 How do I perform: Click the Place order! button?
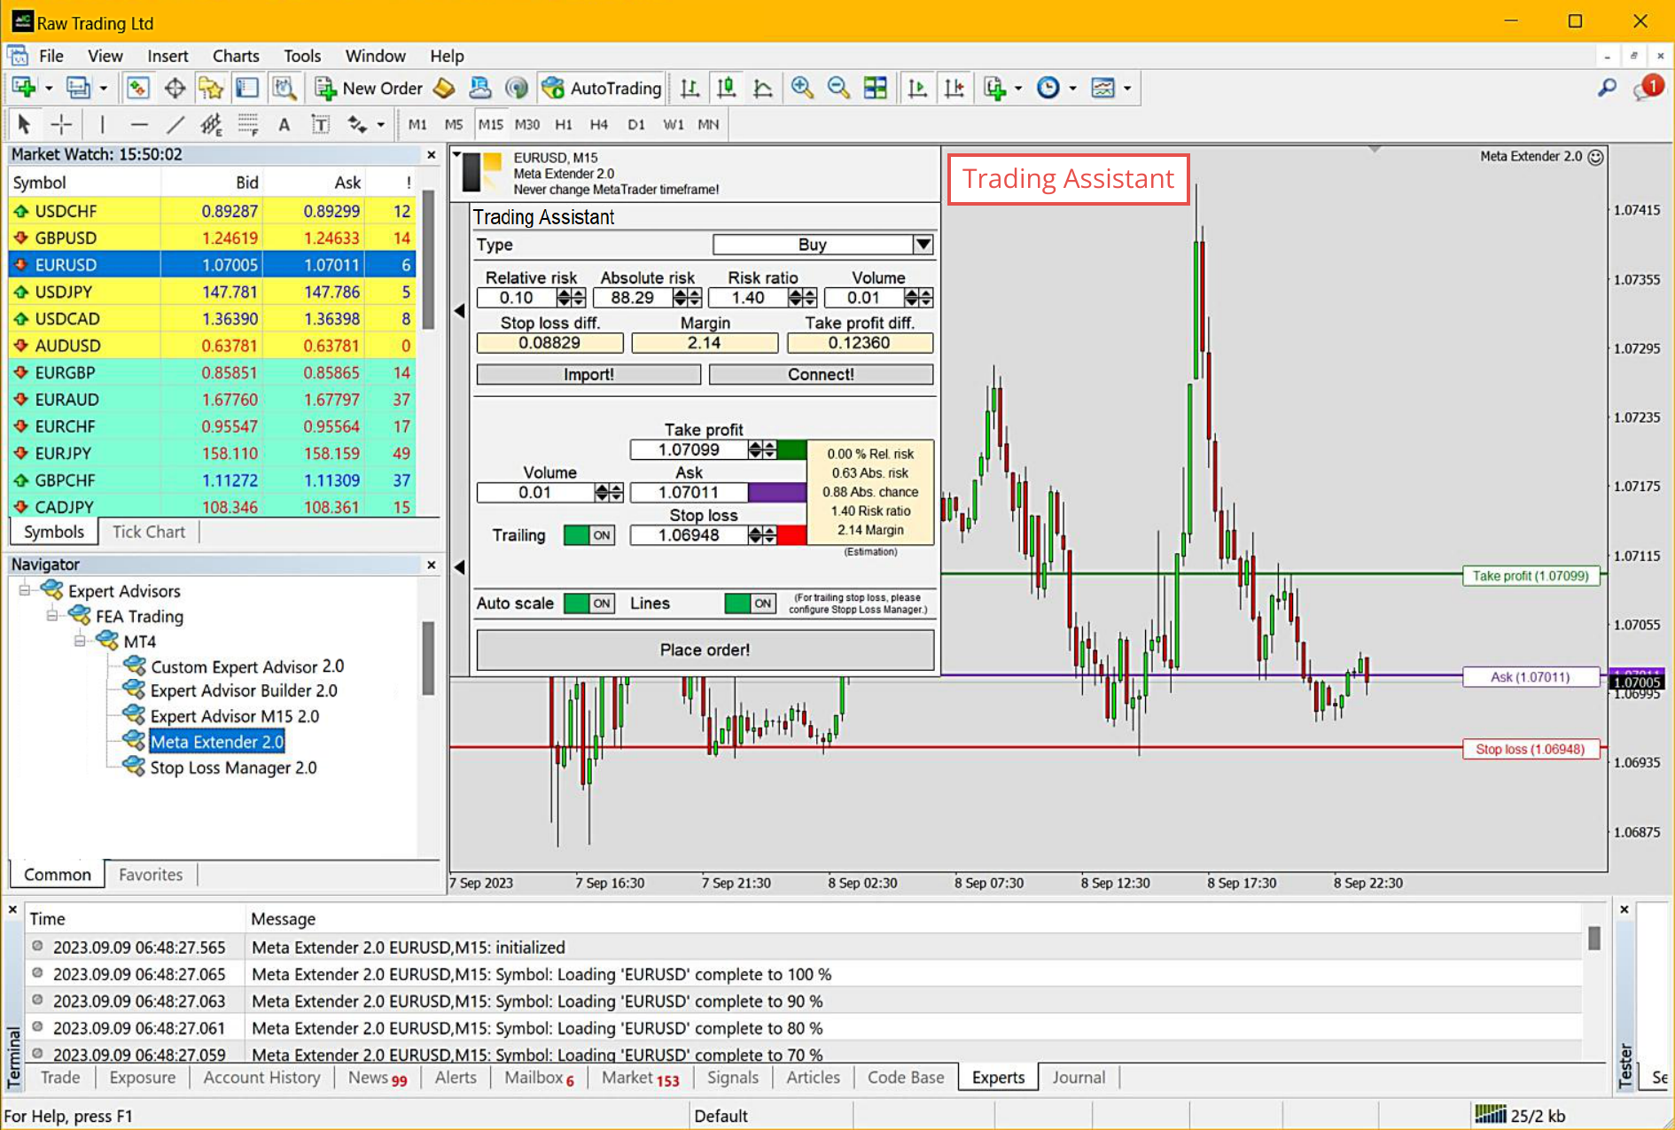pyautogui.click(x=705, y=650)
